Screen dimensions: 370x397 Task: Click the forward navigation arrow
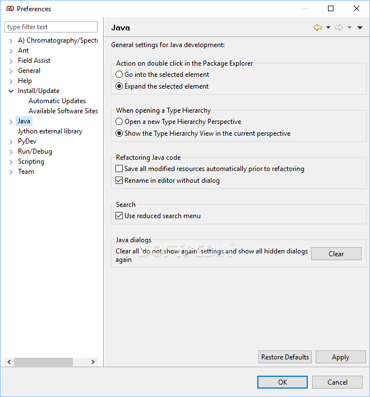coord(339,27)
